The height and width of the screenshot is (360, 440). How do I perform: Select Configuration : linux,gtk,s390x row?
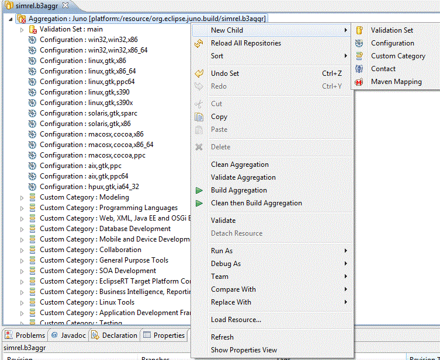point(81,103)
